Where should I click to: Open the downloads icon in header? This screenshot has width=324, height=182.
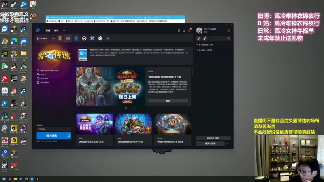click(184, 30)
